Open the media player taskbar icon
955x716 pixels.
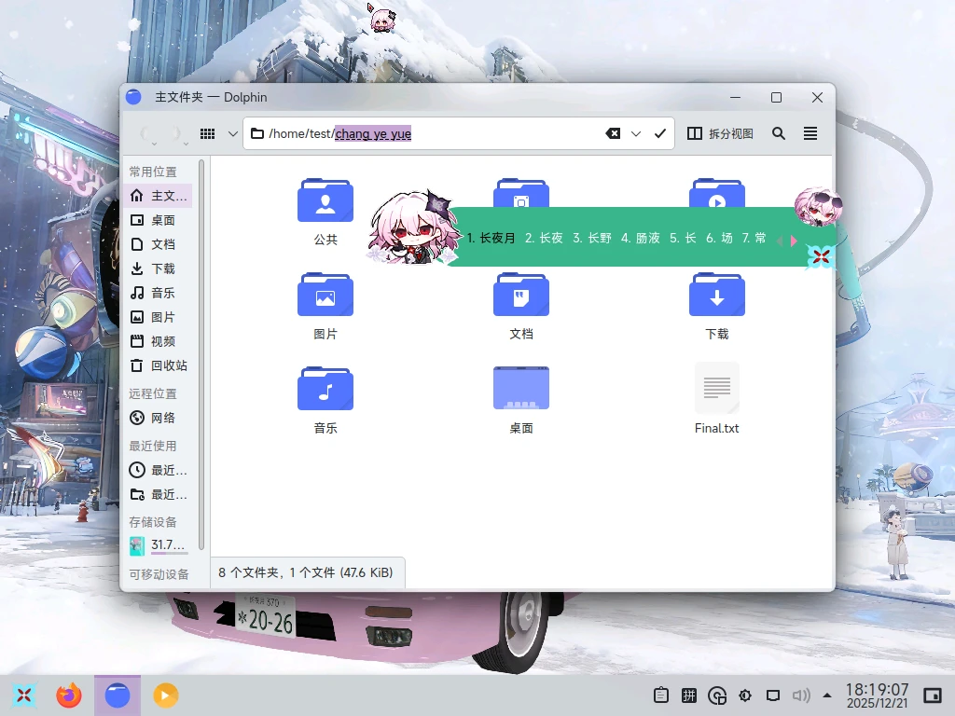166,695
